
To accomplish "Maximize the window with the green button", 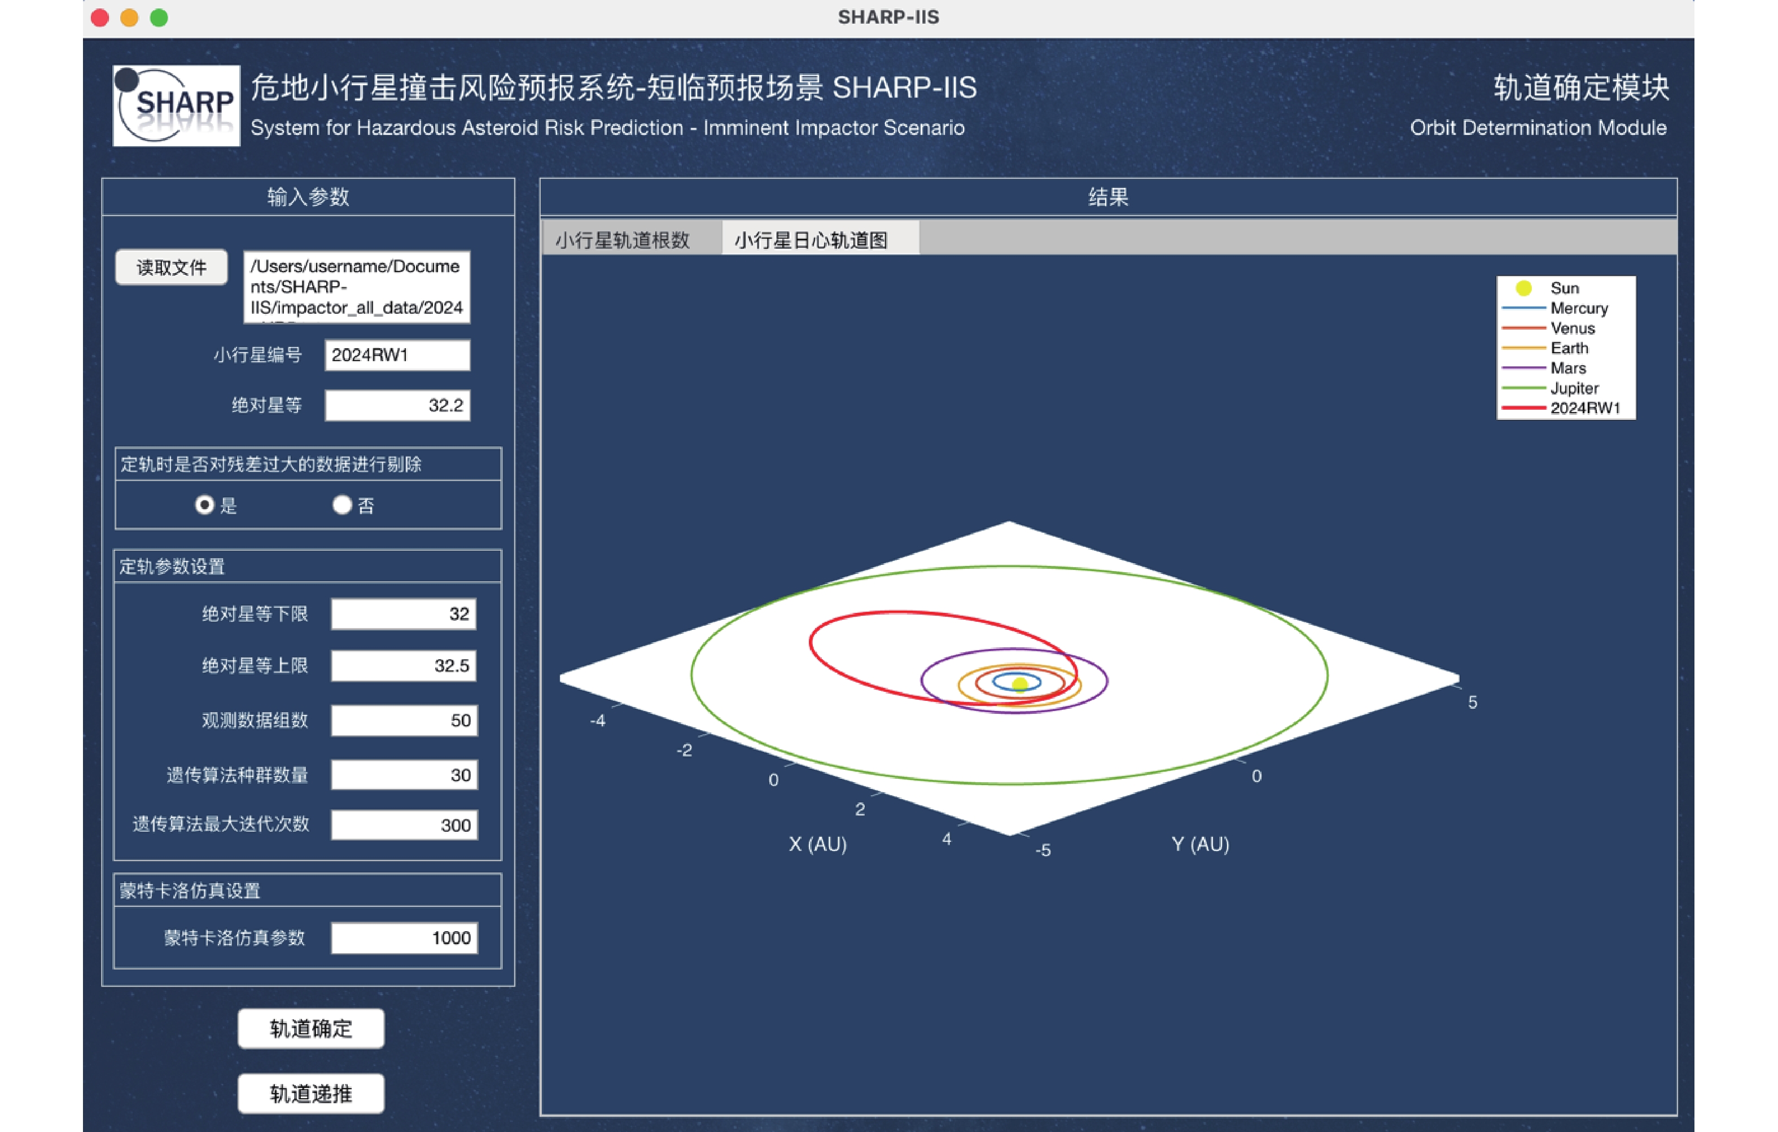I will [159, 17].
